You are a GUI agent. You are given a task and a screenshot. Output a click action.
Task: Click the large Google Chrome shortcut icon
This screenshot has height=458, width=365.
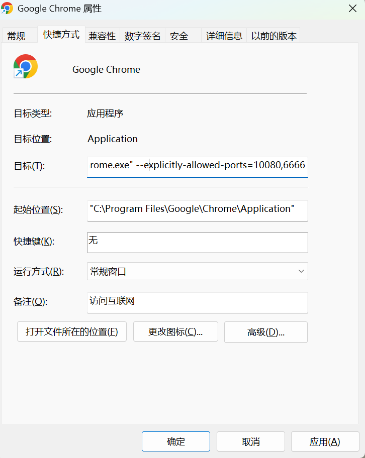pos(26,67)
